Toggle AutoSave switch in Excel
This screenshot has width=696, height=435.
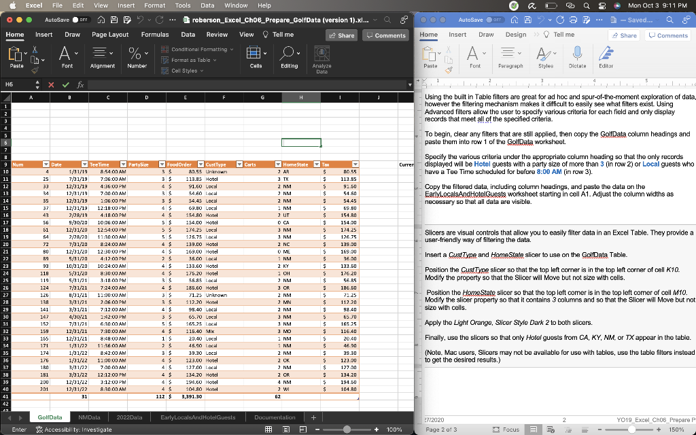pyautogui.click(x=82, y=20)
